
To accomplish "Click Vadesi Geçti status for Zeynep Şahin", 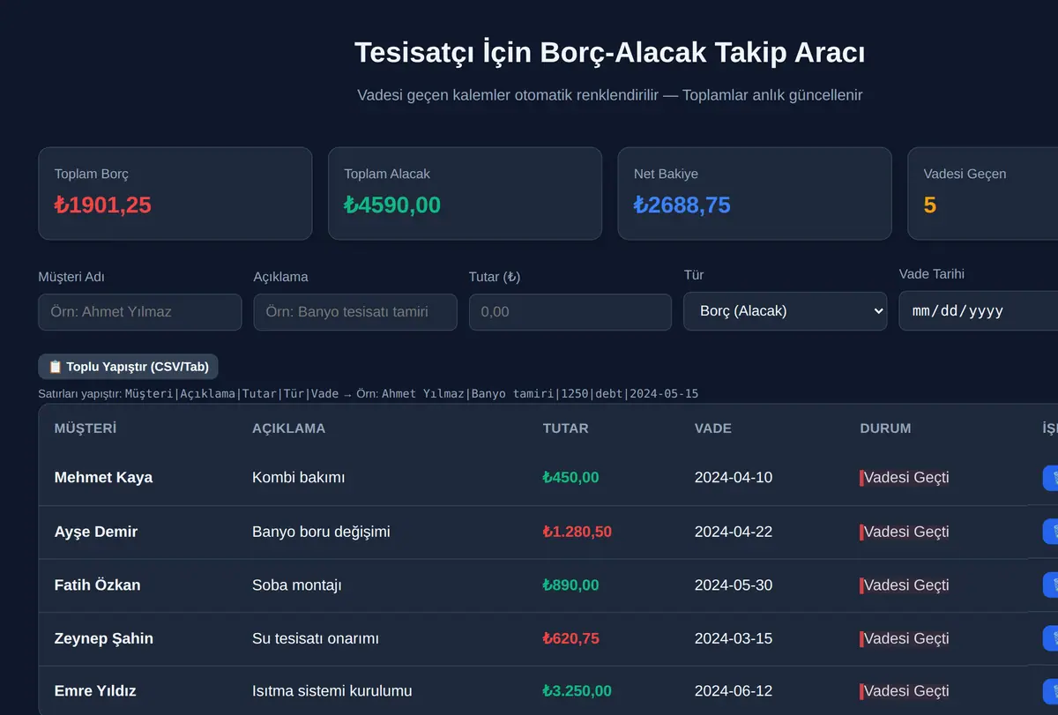I will point(905,638).
